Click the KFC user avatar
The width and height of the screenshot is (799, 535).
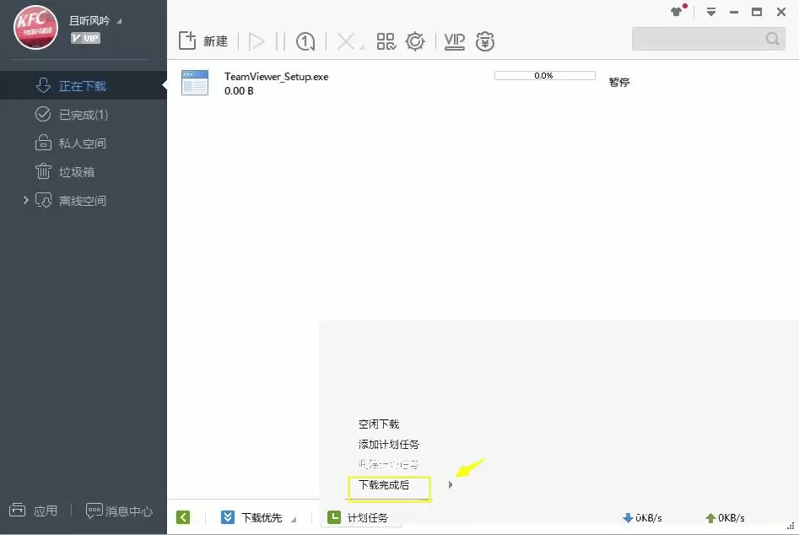(x=35, y=28)
